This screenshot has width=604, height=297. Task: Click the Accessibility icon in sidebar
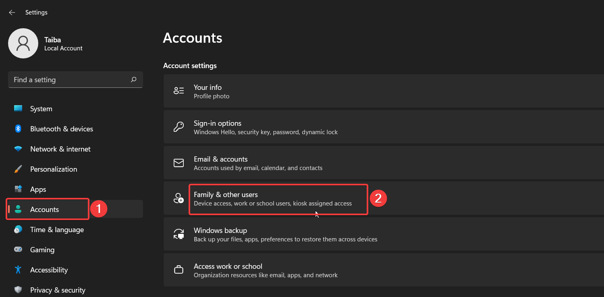coord(18,270)
